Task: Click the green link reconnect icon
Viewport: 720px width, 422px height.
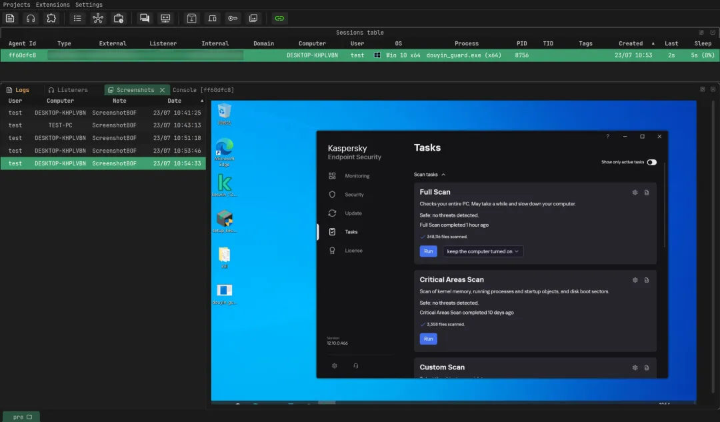Action: point(279,19)
